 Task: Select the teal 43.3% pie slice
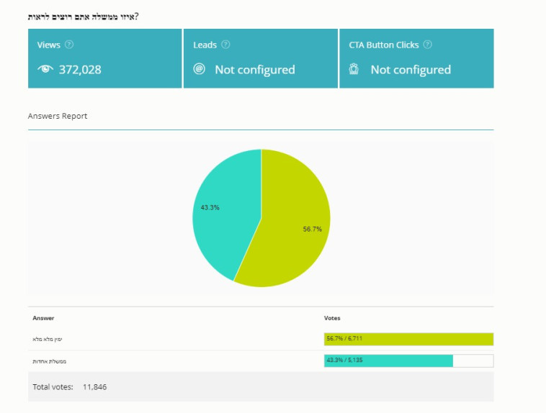point(220,216)
